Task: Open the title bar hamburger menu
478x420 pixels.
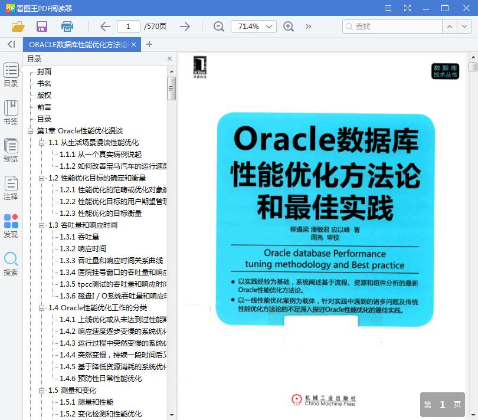Action: point(388,8)
